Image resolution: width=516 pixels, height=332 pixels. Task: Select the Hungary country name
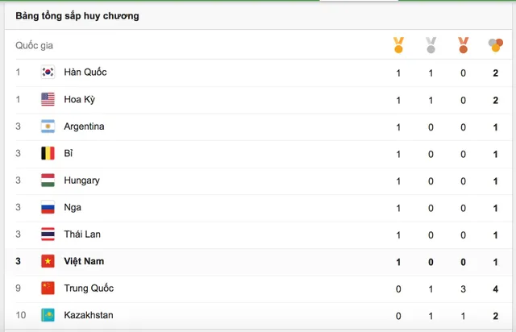tap(81, 181)
